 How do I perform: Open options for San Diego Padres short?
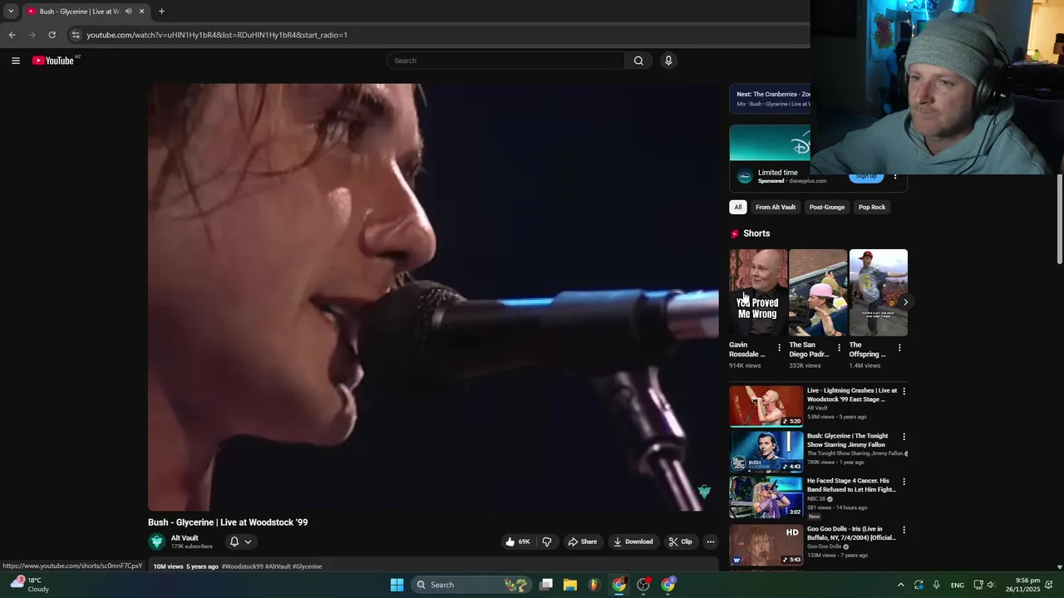click(x=839, y=348)
